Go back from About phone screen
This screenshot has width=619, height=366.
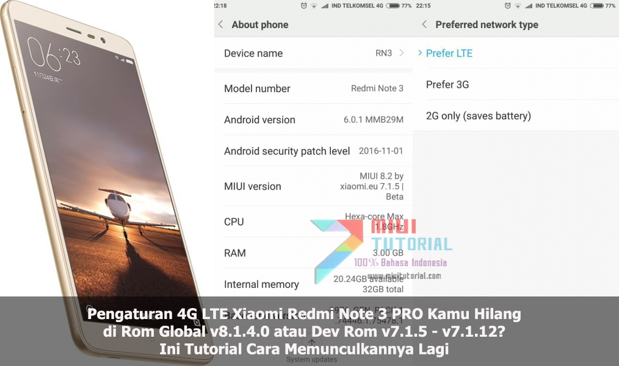pyautogui.click(x=220, y=24)
